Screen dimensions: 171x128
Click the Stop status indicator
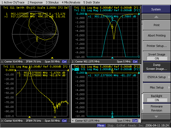[110, 125]
